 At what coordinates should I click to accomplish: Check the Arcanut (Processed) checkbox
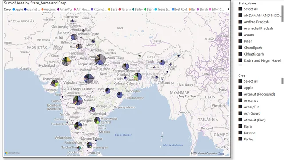click(x=241, y=94)
